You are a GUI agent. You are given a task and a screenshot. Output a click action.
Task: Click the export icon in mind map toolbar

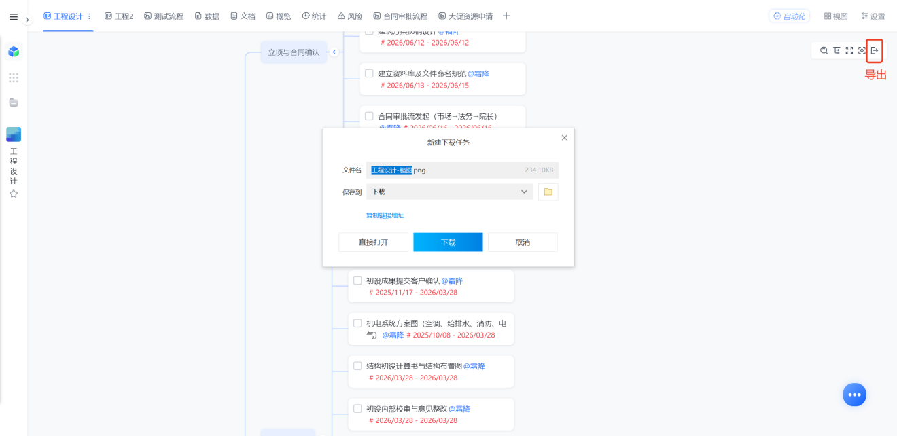[x=875, y=50]
